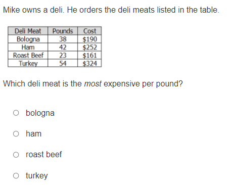
Task: Choose the turkey answer label
Action: [37, 176]
